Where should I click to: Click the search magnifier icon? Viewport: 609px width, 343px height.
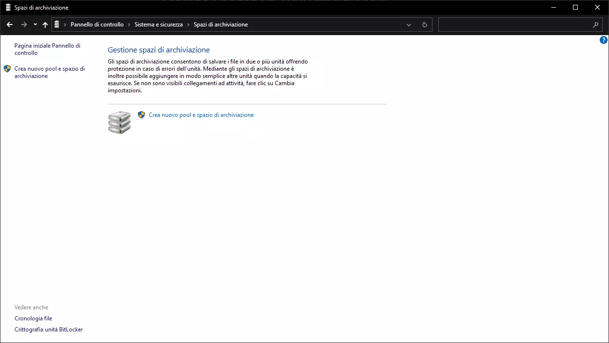click(x=596, y=25)
